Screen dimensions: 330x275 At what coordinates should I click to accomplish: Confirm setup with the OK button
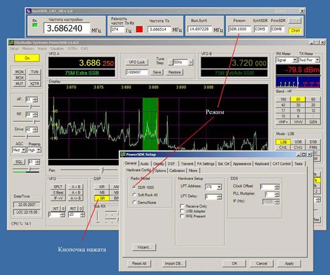pos(234,263)
